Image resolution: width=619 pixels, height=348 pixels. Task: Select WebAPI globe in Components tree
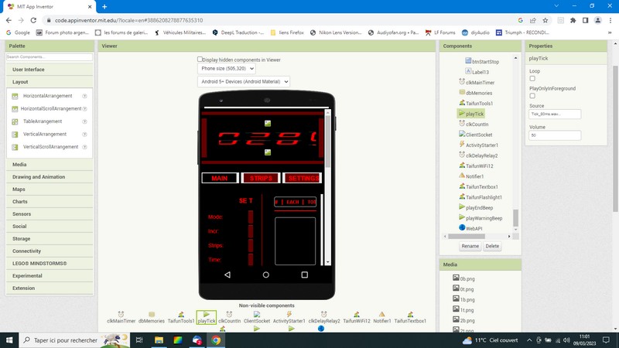[462, 228]
